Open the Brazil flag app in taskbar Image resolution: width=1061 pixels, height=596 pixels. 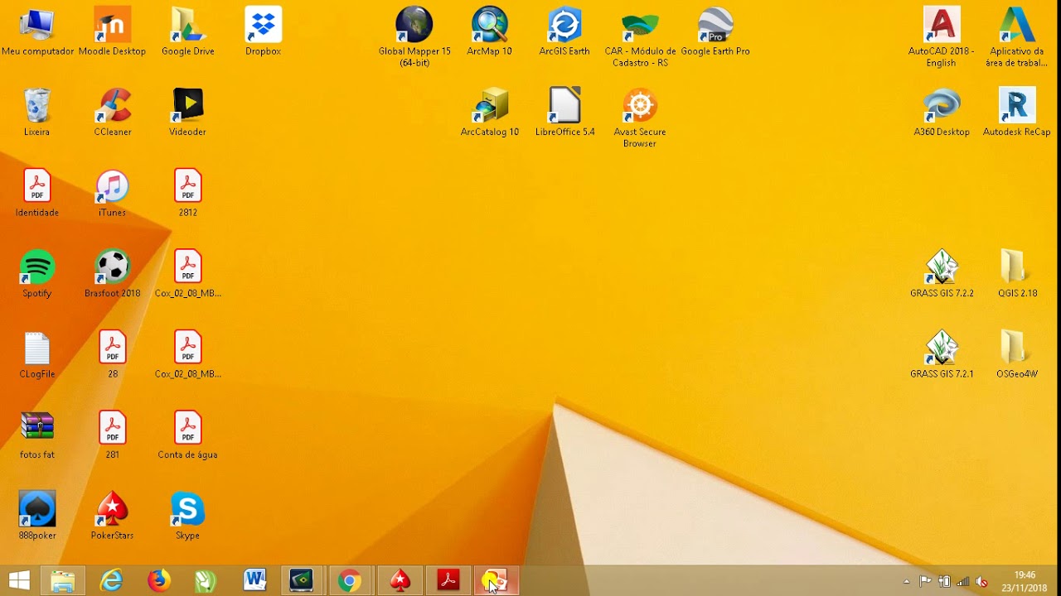coord(301,581)
